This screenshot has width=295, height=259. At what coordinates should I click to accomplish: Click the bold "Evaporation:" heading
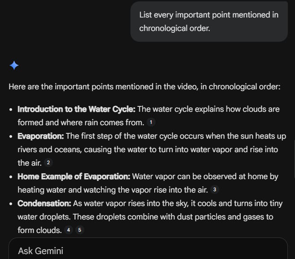click(x=41, y=136)
